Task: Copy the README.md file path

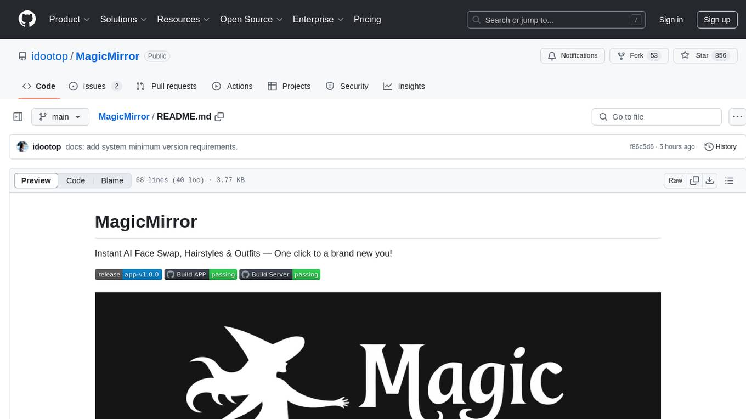Action: pos(219,116)
